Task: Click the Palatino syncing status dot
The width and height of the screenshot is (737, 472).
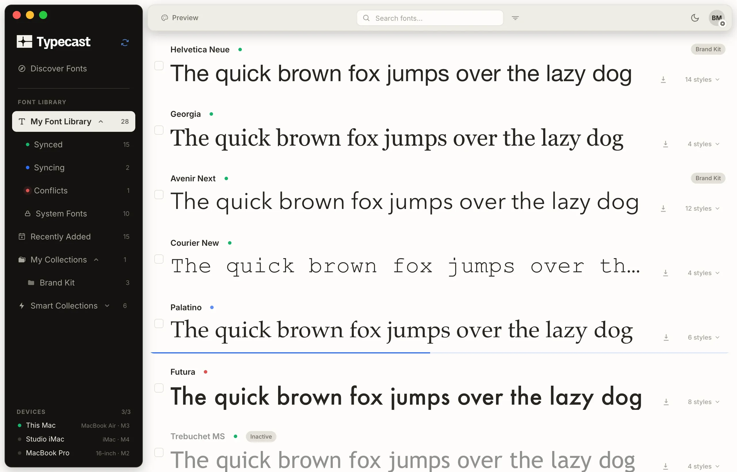Action: point(212,307)
